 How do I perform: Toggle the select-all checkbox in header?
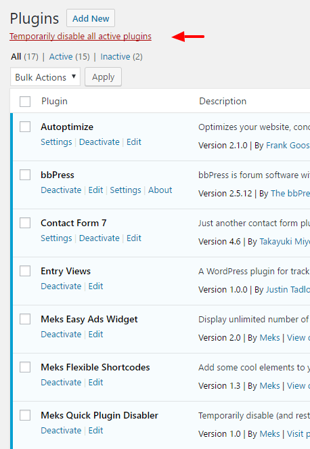coord(25,102)
